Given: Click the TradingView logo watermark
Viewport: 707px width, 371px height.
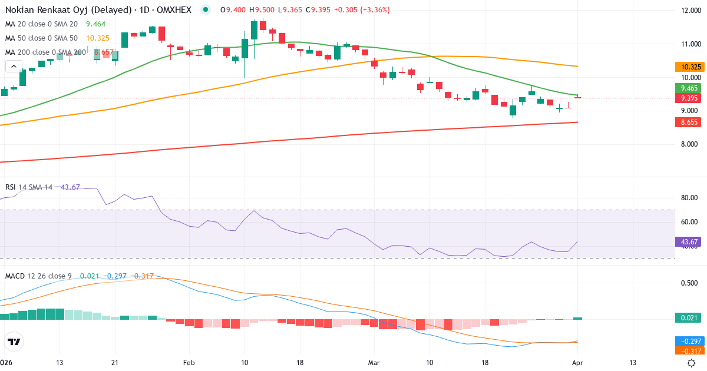Looking at the screenshot, I should click(13, 342).
